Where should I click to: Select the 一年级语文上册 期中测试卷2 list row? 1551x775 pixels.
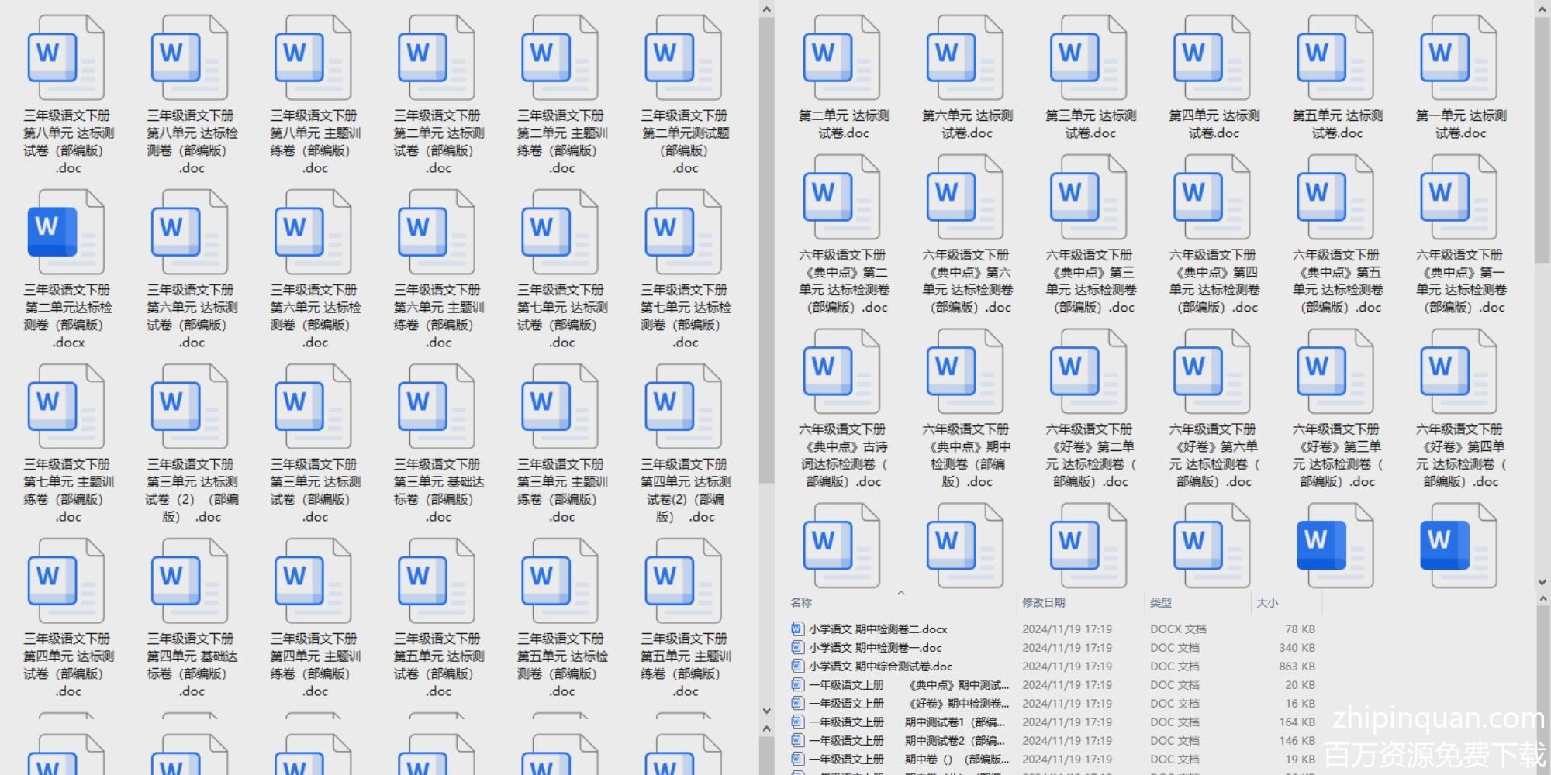click(x=1053, y=741)
